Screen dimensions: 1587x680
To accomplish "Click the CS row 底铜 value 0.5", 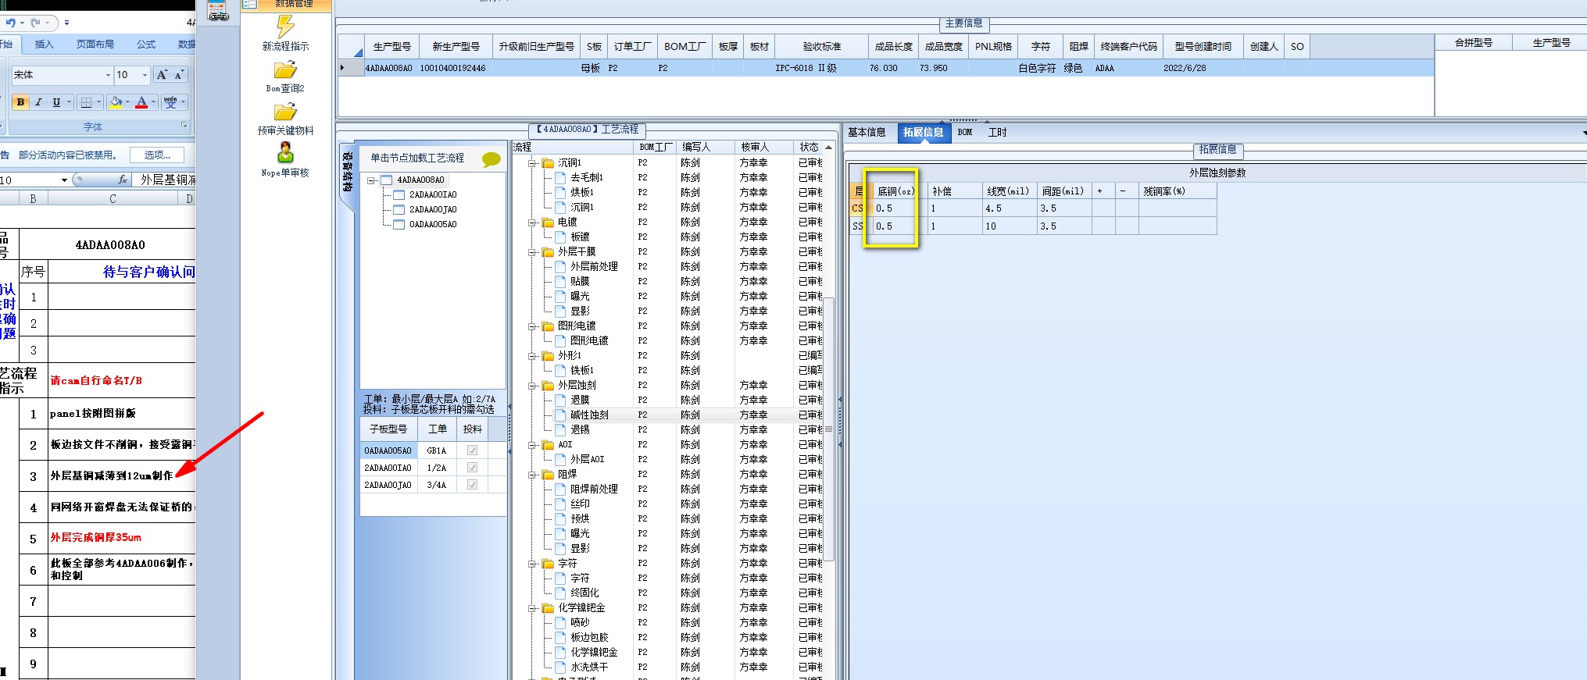I will [x=899, y=208].
